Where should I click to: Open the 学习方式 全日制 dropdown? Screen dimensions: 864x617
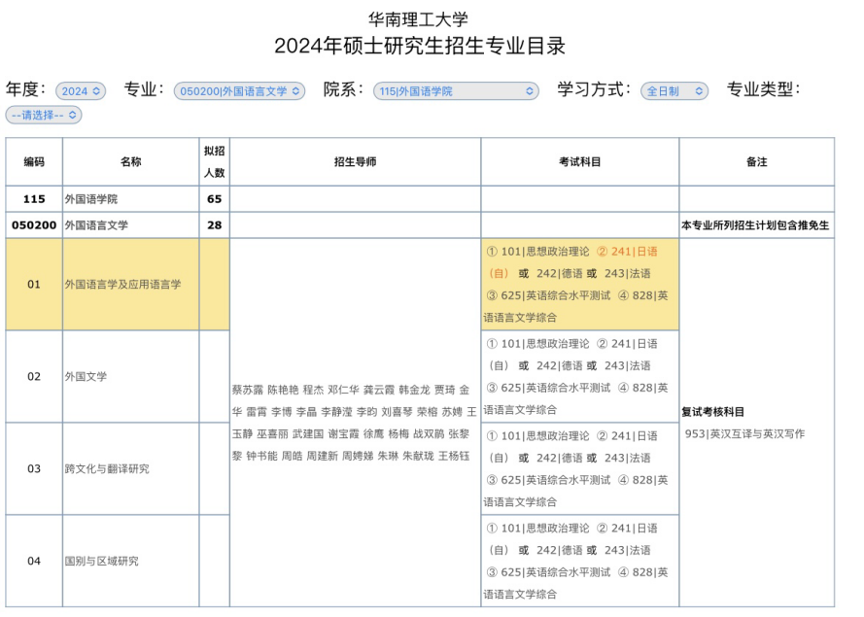(x=674, y=91)
